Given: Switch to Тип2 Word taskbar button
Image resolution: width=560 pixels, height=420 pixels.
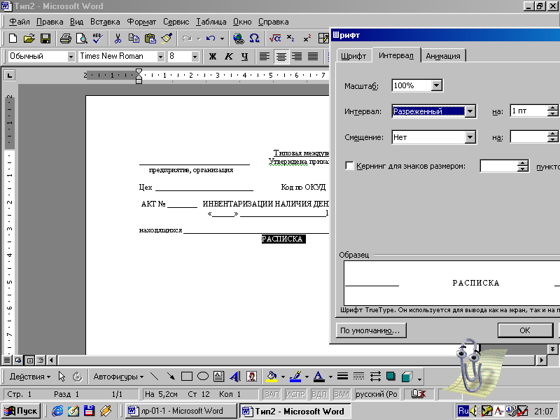Looking at the screenshot, I should point(295,411).
